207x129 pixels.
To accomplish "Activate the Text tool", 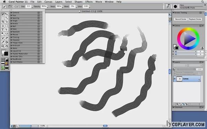I will click(3, 30).
